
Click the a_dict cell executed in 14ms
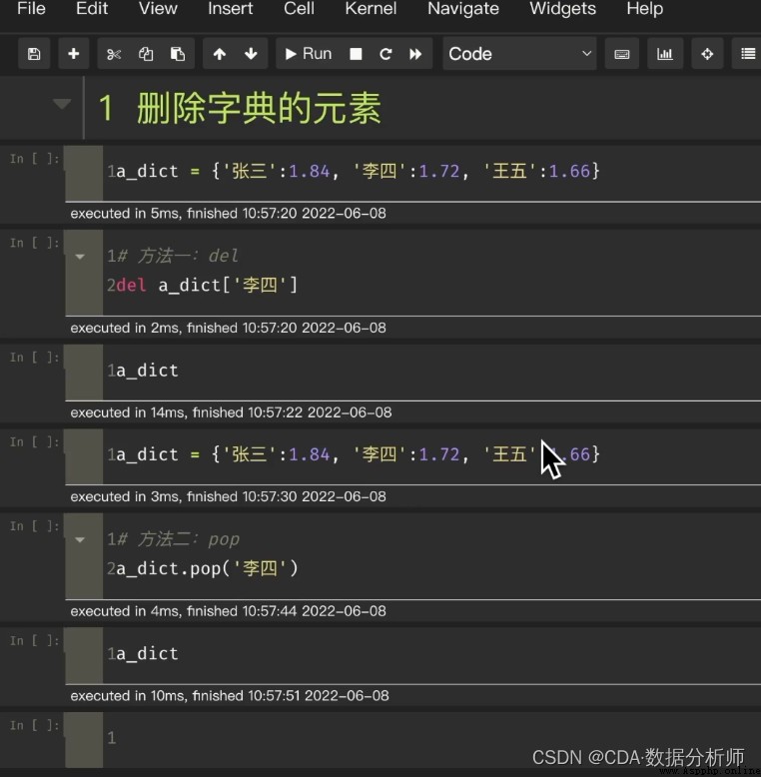click(431, 372)
